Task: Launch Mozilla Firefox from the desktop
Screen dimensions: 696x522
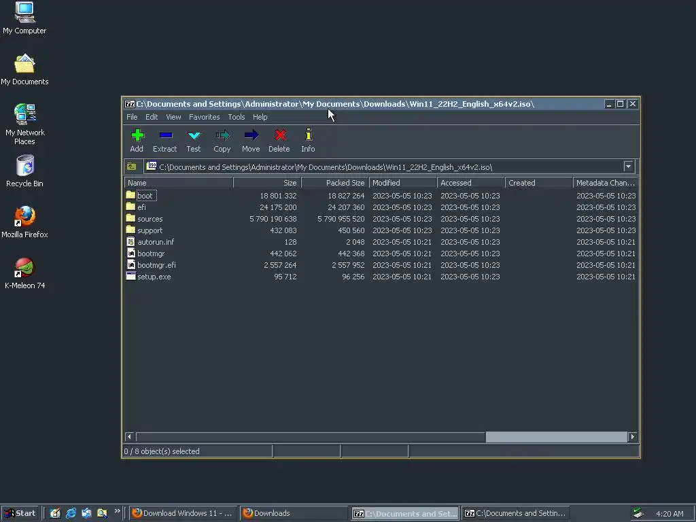Action: pos(25,222)
